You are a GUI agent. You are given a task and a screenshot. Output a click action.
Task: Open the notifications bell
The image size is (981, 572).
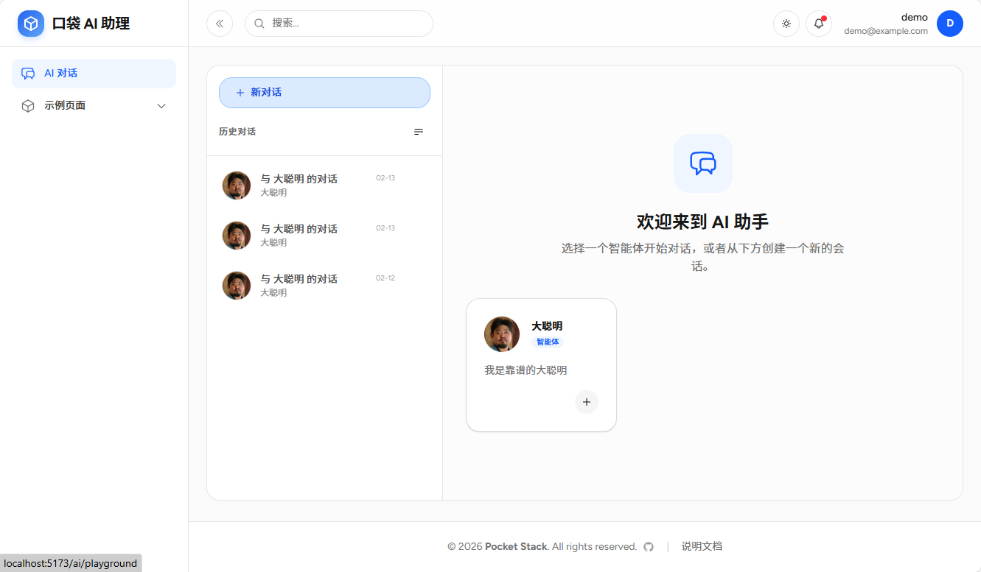(818, 23)
